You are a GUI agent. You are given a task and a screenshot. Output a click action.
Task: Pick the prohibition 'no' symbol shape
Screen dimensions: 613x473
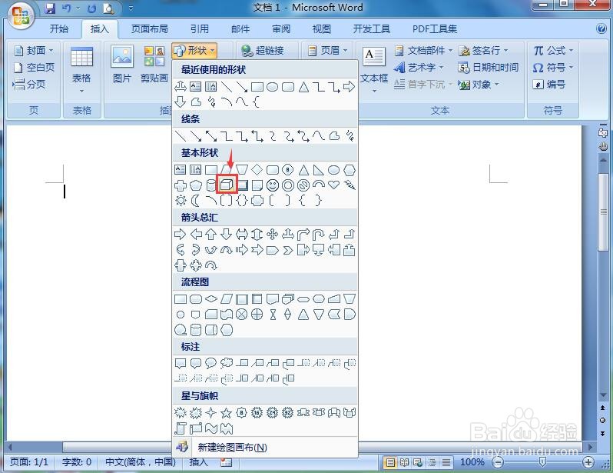[303, 185]
